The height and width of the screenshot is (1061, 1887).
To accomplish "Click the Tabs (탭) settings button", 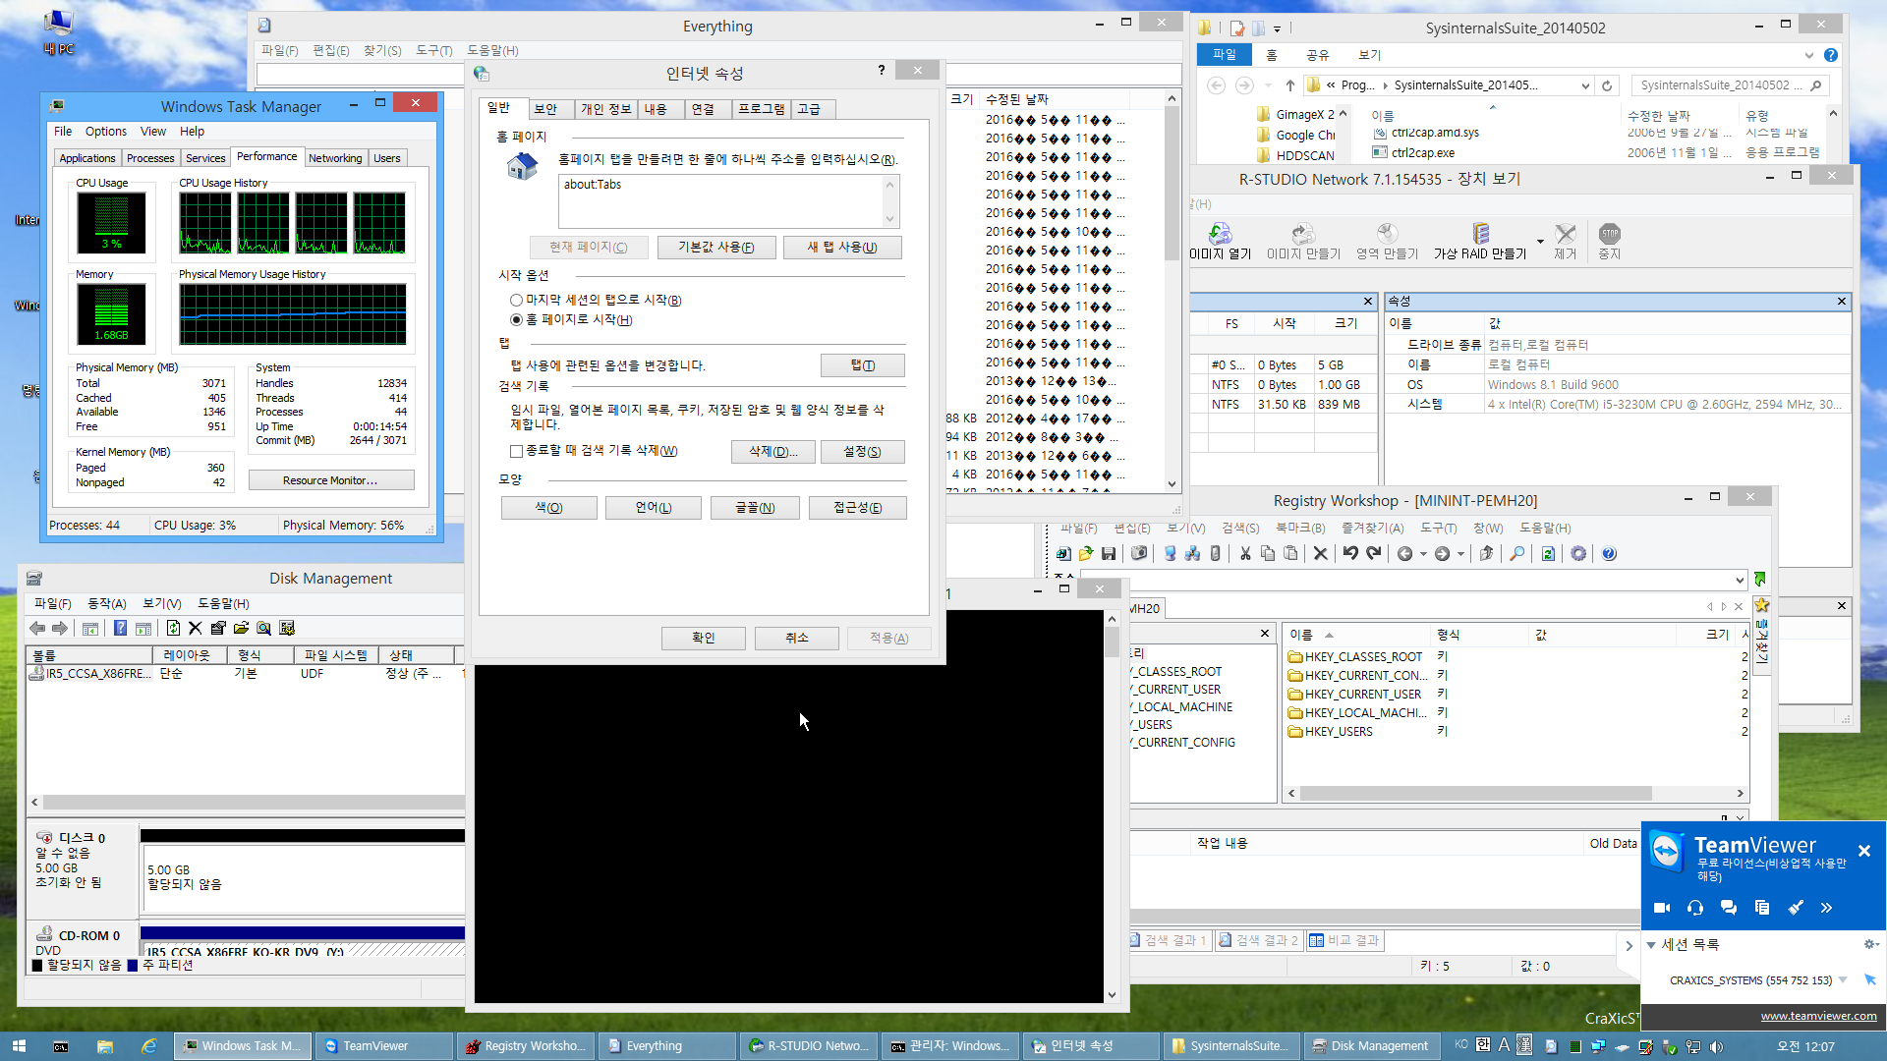I will [863, 365].
